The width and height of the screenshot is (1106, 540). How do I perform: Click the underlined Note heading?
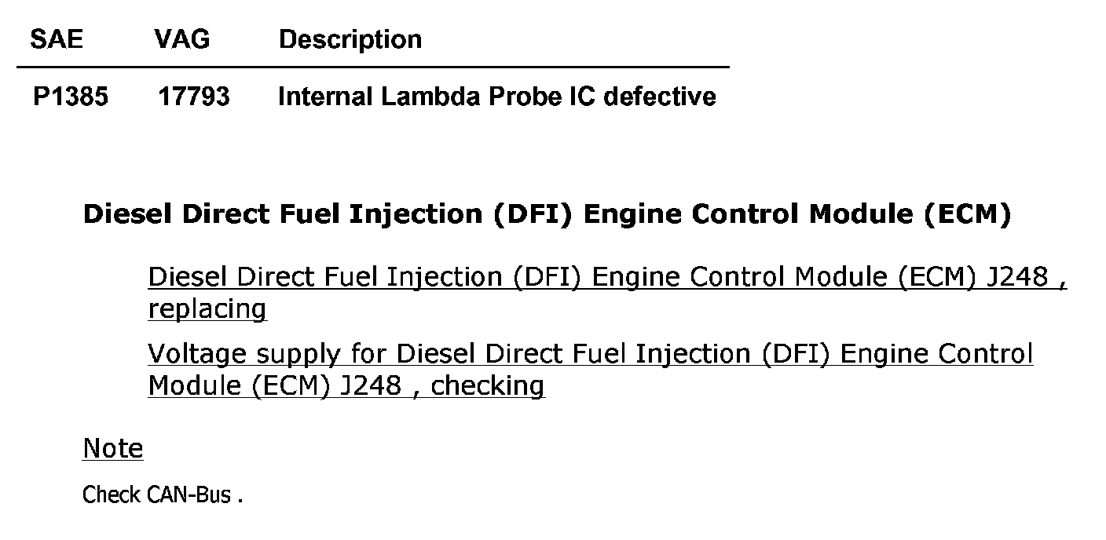113,449
